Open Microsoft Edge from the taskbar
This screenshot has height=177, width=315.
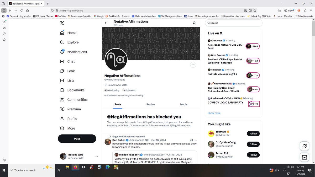click(x=107, y=167)
